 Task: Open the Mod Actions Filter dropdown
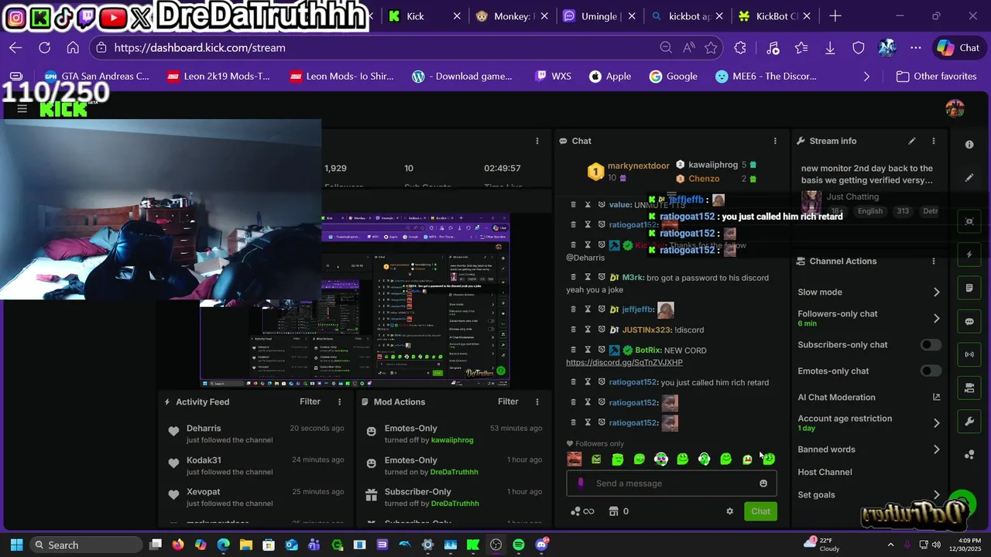pos(508,402)
